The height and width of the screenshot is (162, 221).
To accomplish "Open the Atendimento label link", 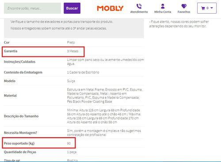I will 139,12.
